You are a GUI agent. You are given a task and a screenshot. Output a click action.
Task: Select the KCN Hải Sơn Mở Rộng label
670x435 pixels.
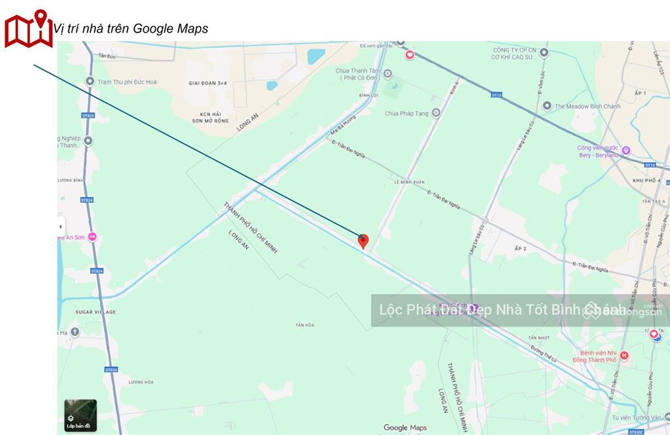(x=210, y=118)
